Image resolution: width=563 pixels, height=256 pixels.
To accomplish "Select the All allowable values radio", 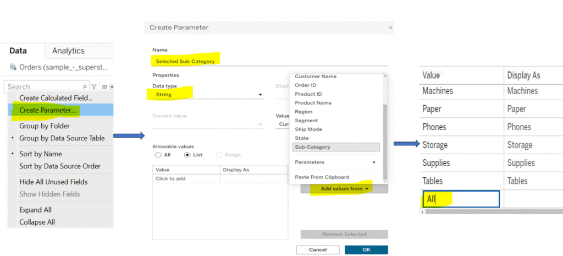I will pyautogui.click(x=158, y=155).
